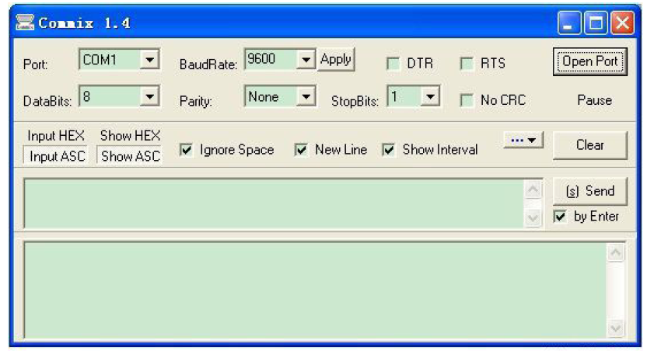The width and height of the screenshot is (647, 351).
Task: Open the blue ellipsis options dropdown
Action: [523, 141]
